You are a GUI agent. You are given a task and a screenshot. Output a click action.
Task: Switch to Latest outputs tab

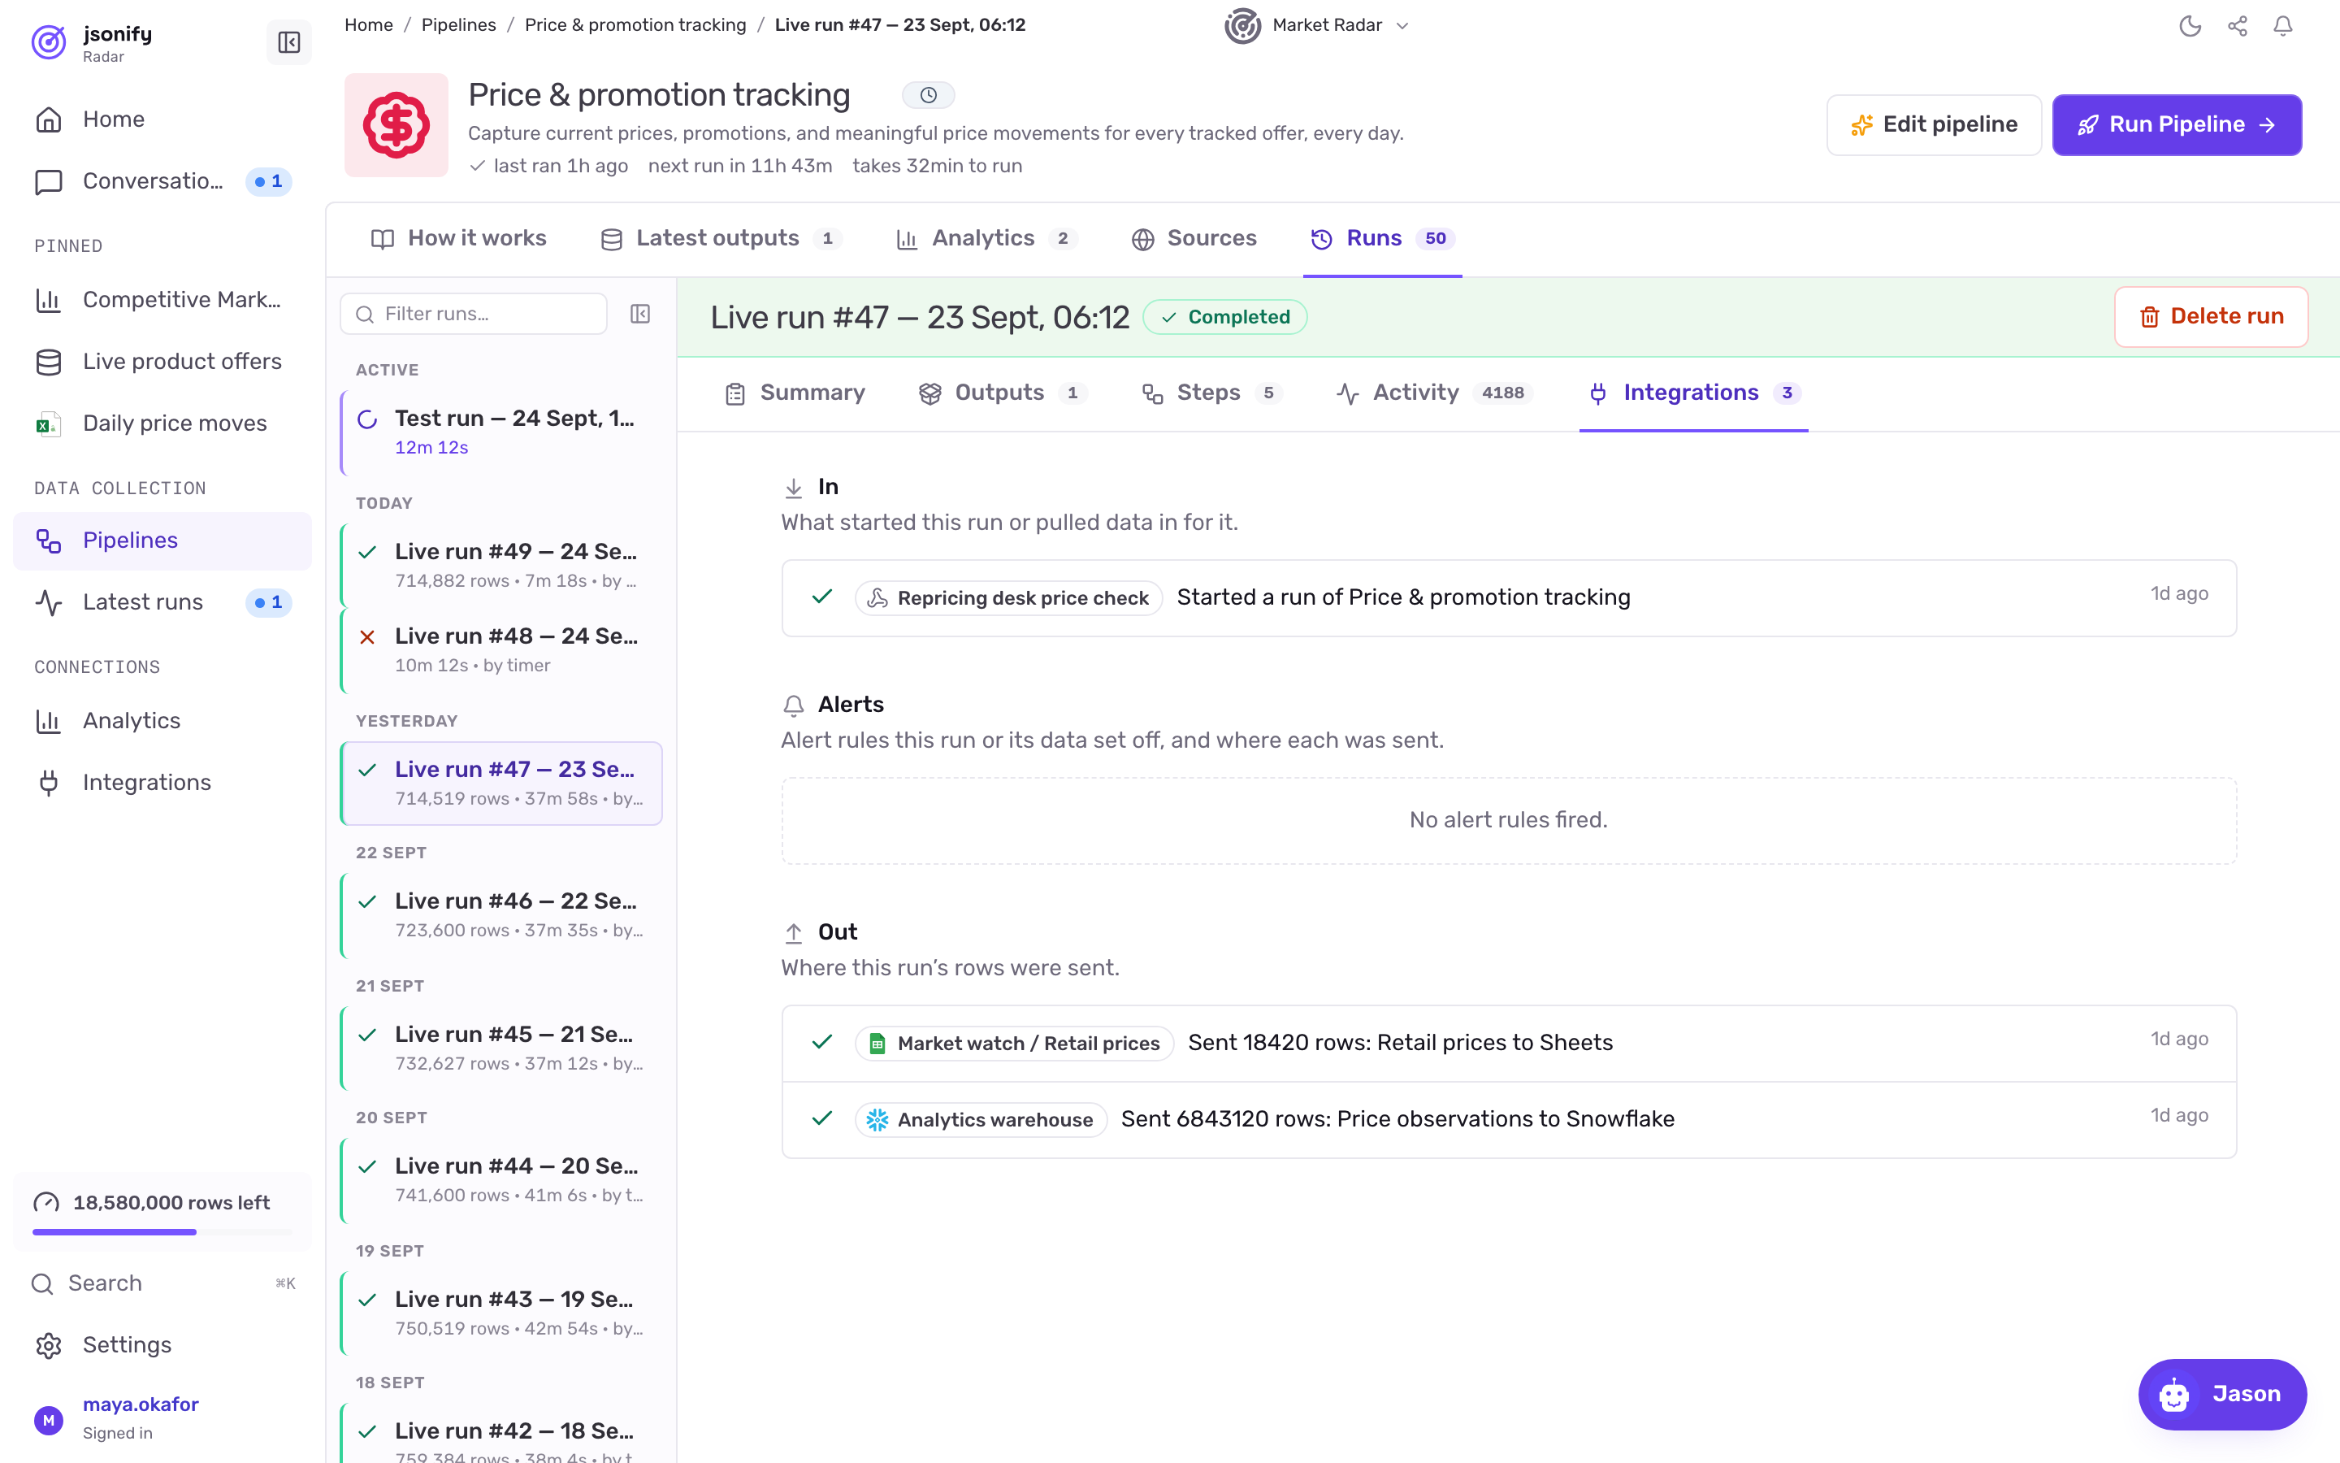pyautogui.click(x=721, y=238)
